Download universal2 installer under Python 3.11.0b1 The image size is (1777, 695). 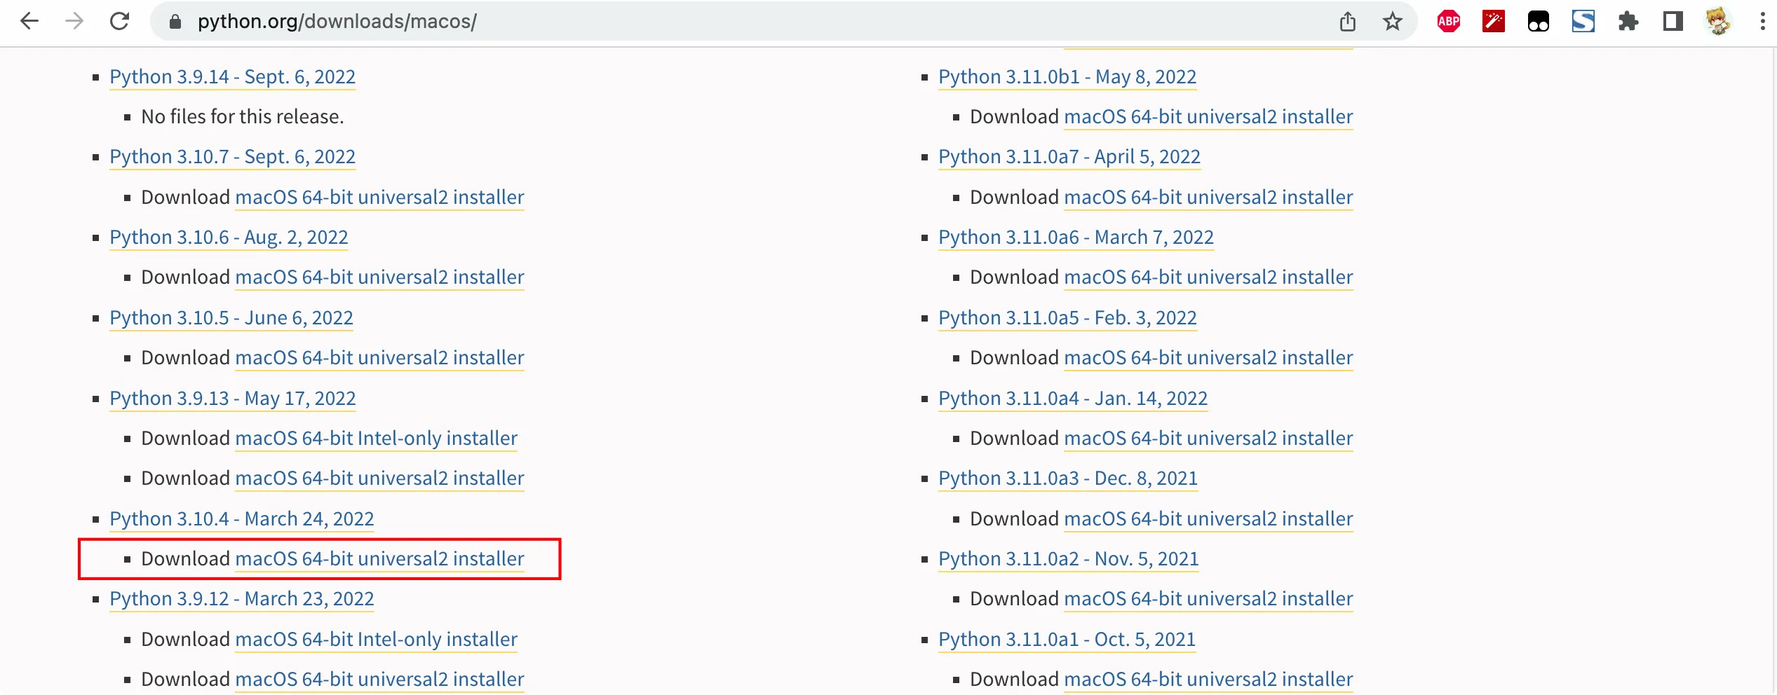point(1208,117)
